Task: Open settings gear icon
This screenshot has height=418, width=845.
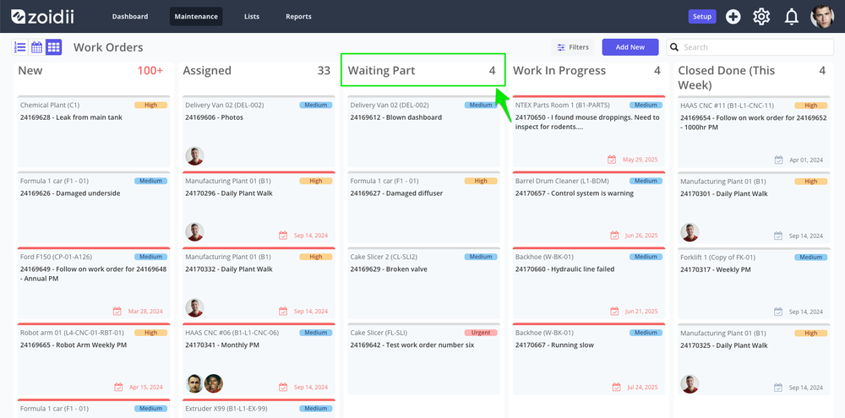Action: tap(761, 17)
